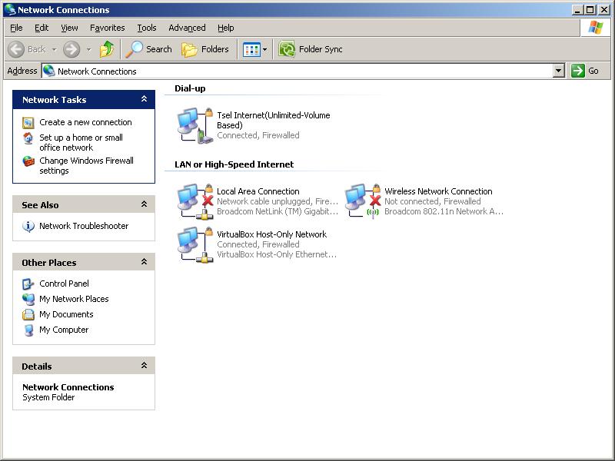This screenshot has height=461, width=615.
Task: Open the Search magnifier tool
Action: pos(148,49)
